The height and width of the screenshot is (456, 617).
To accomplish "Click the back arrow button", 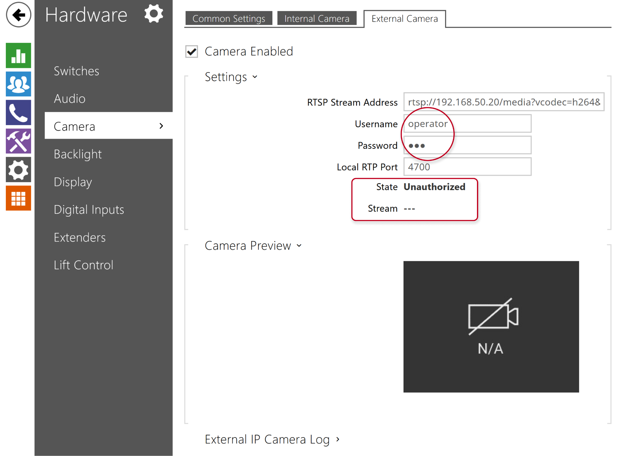I will (19, 14).
